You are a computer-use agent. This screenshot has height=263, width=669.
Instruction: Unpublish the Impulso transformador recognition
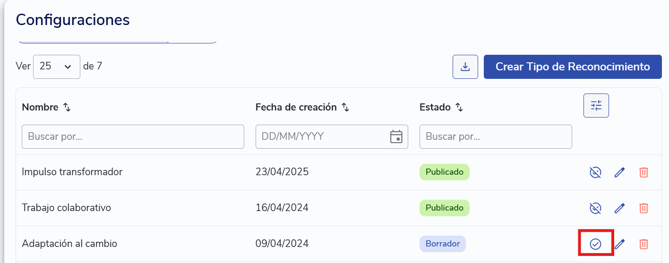click(595, 172)
